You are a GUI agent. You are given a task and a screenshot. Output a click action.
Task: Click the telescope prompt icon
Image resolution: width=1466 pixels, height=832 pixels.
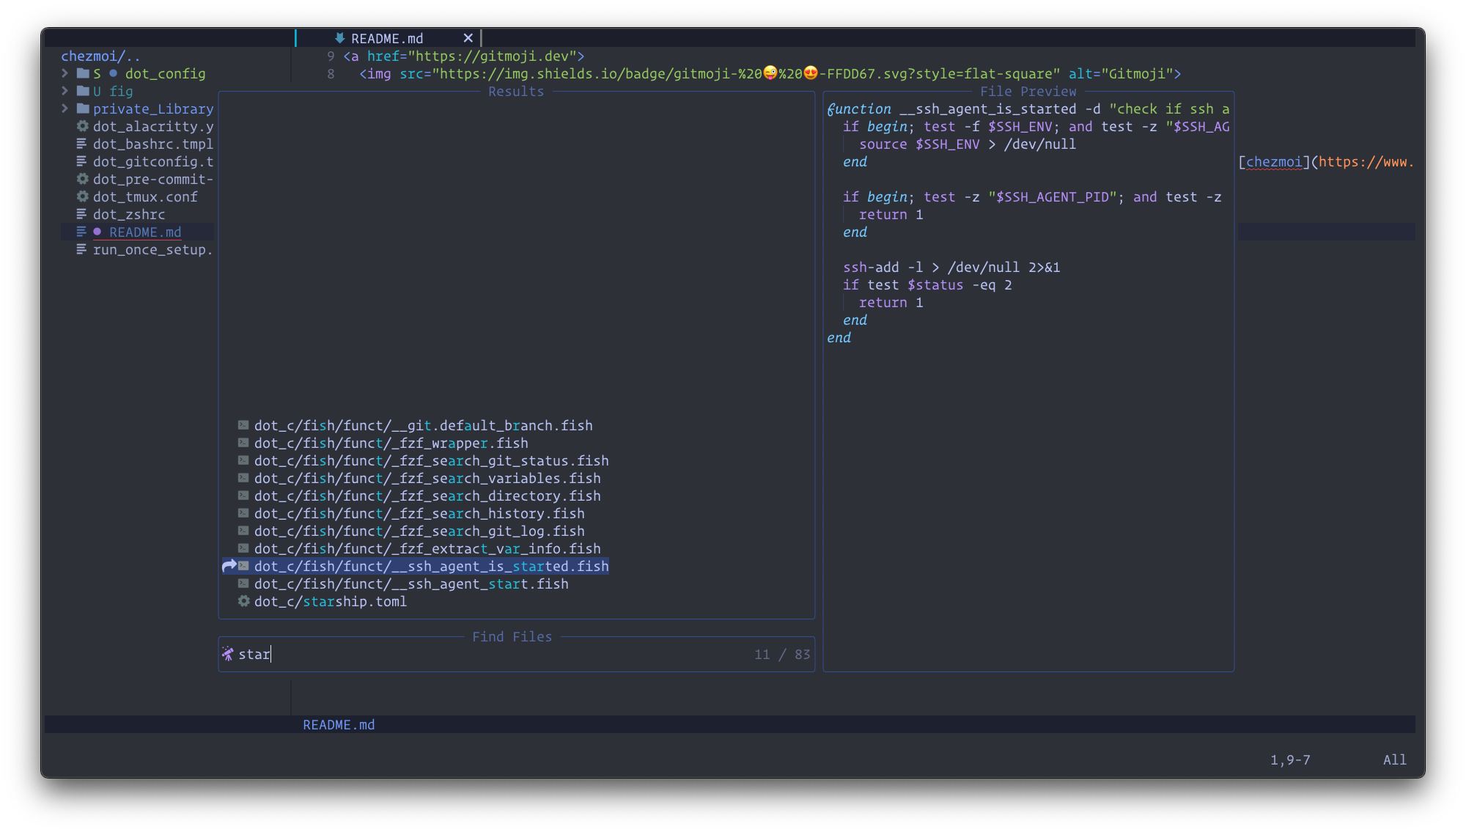(x=228, y=654)
